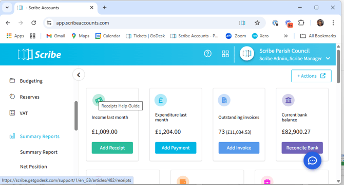Select Summary Reports in the sidebar
This screenshot has width=344, height=185.
(x=40, y=136)
